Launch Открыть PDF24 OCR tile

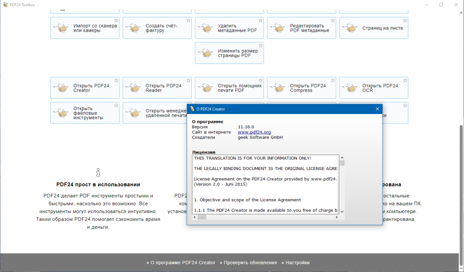[x=374, y=88]
